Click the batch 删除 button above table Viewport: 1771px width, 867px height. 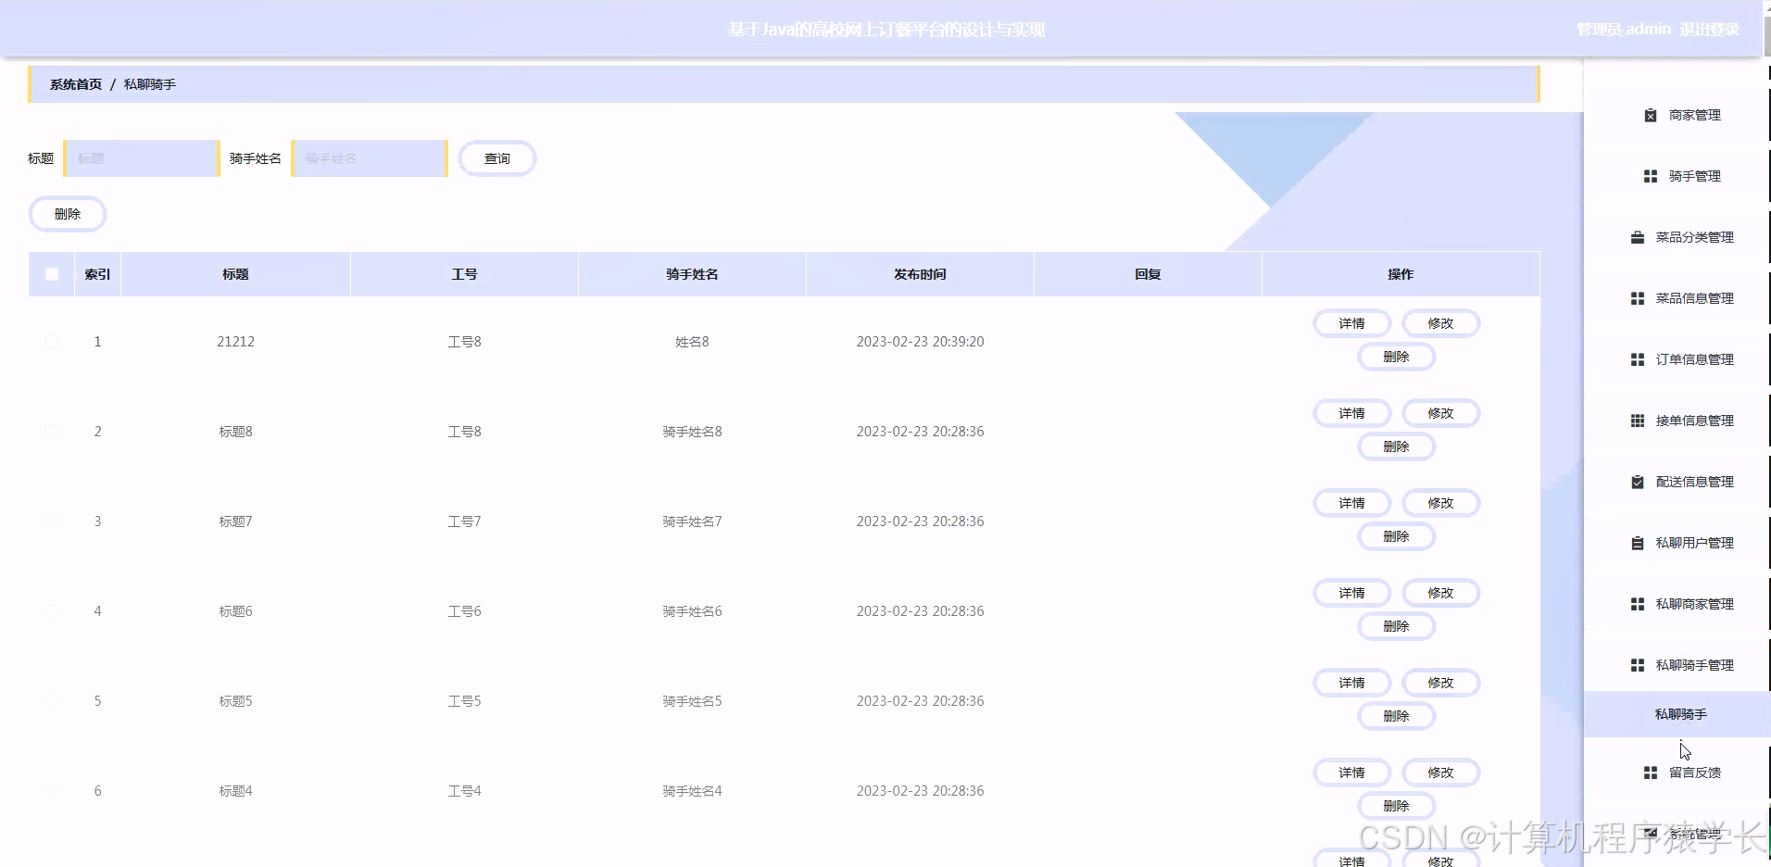pos(68,214)
